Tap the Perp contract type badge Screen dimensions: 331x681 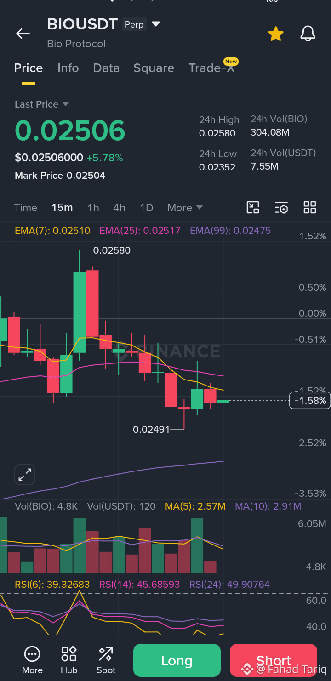pos(134,24)
